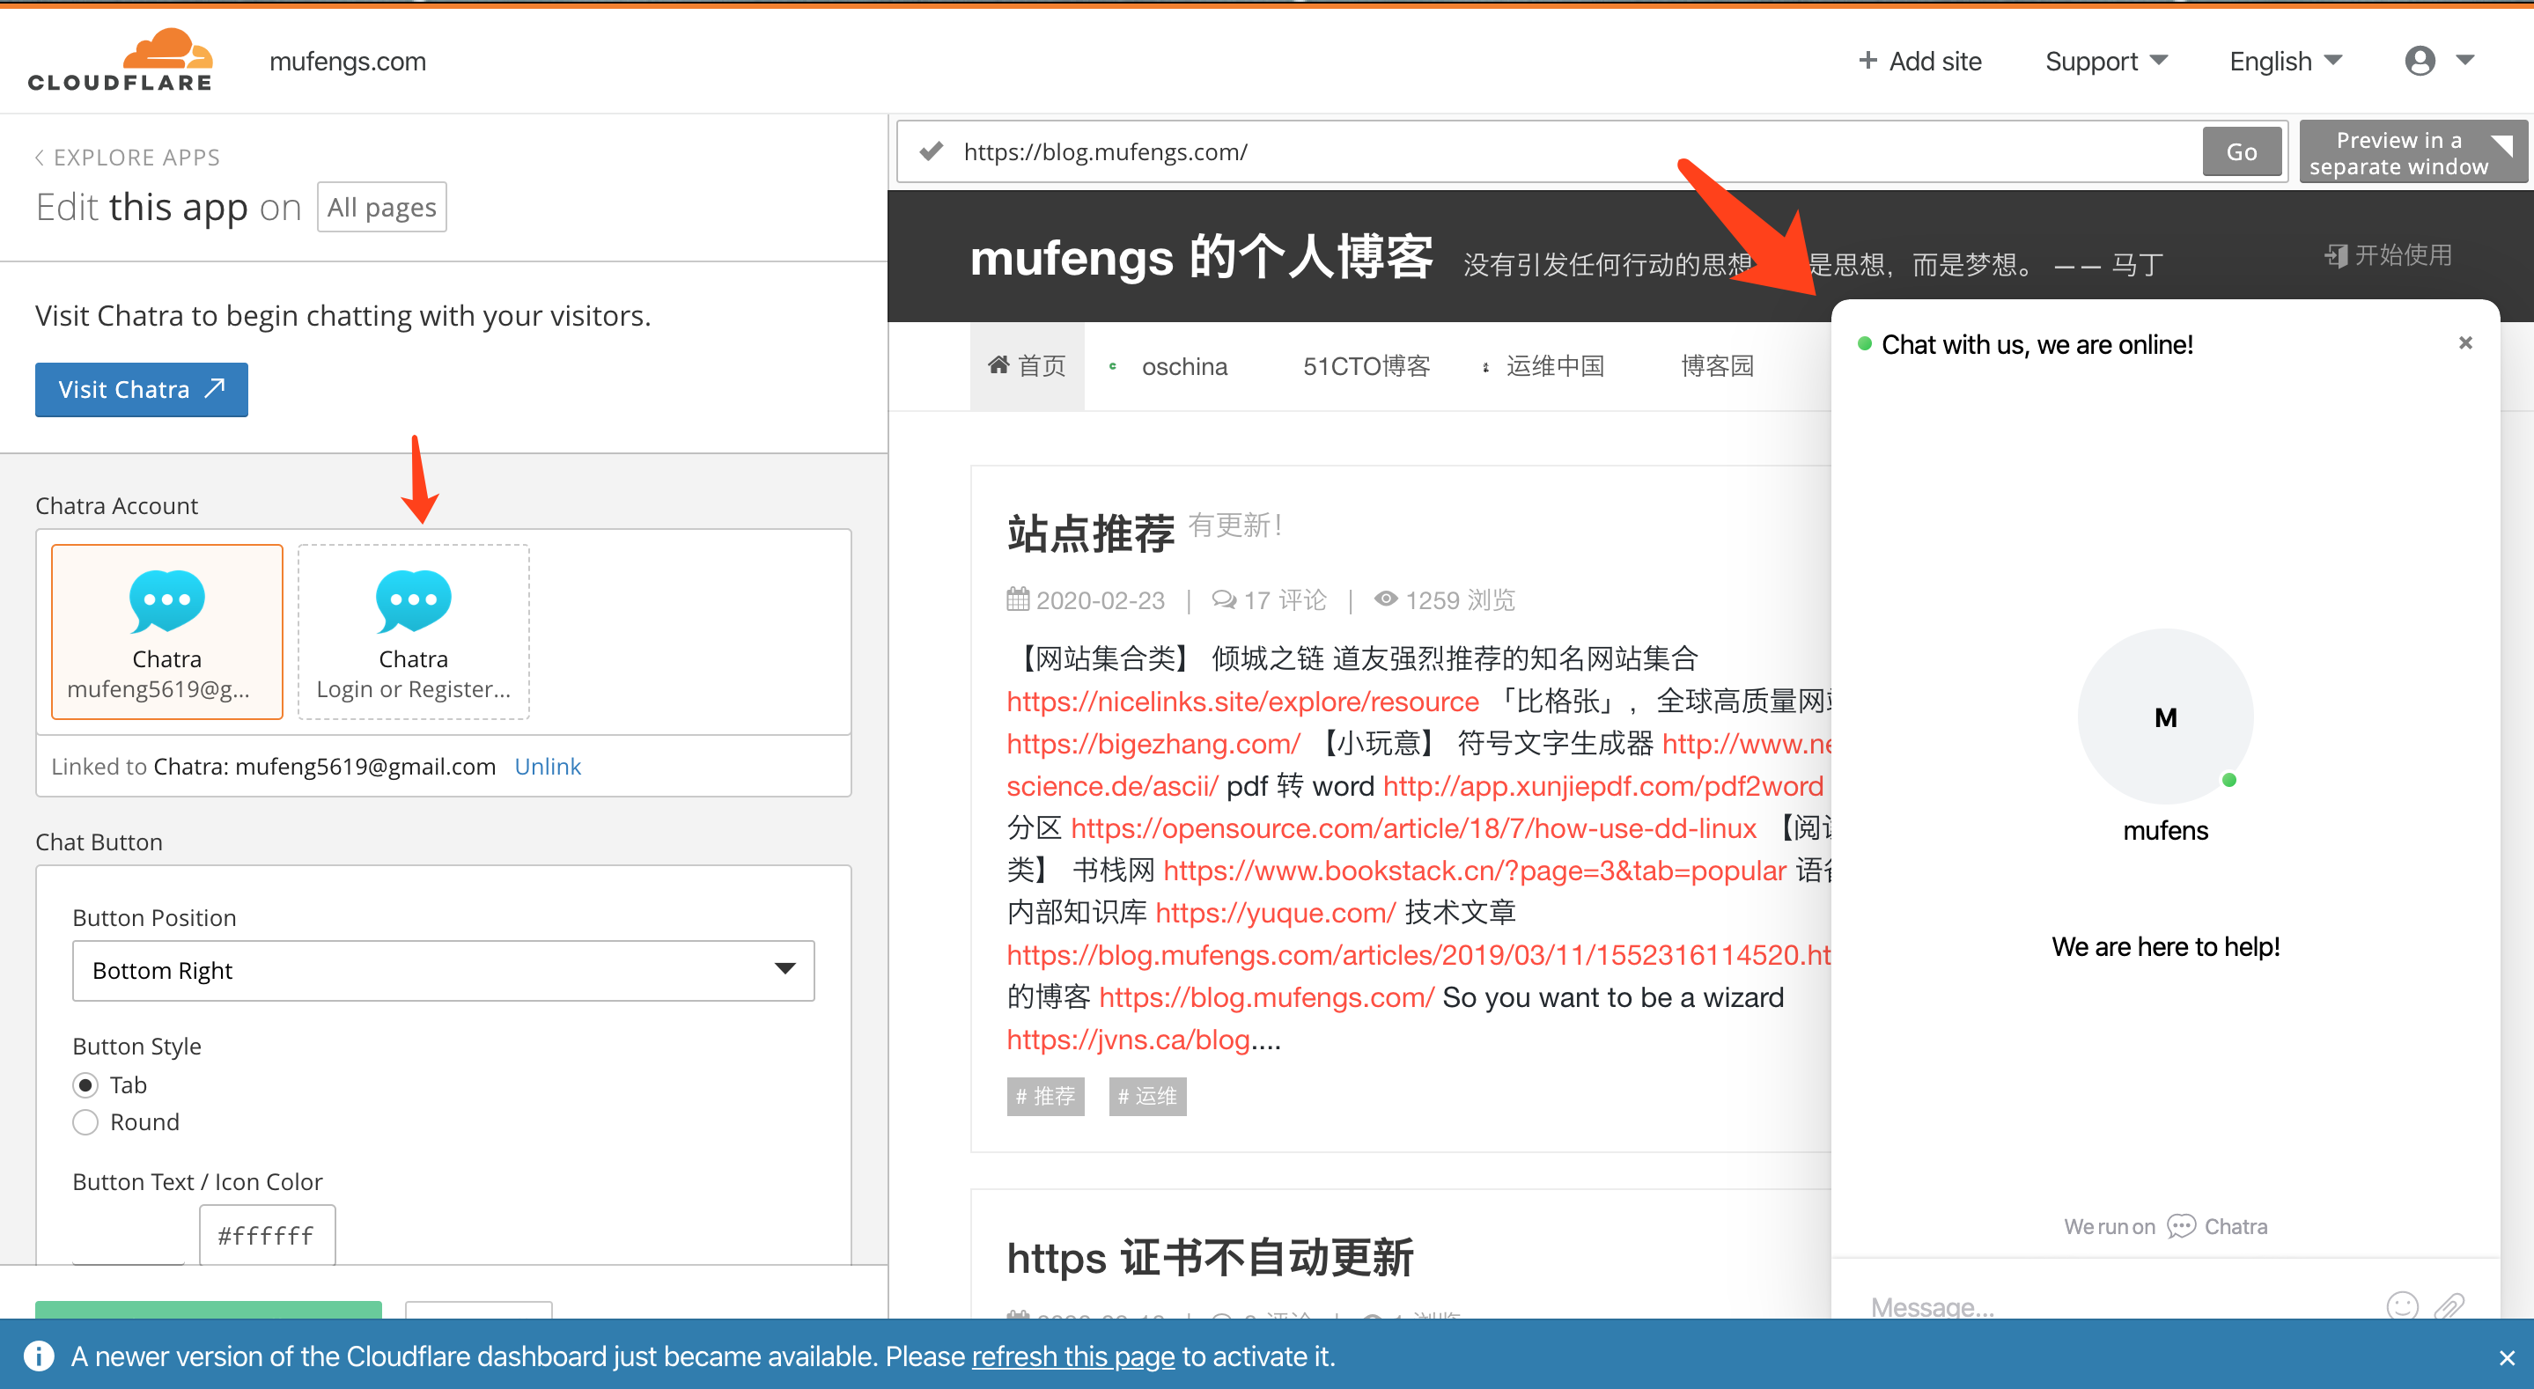This screenshot has width=2534, height=1389.
Task: Click the Unlink account link
Action: pos(547,767)
